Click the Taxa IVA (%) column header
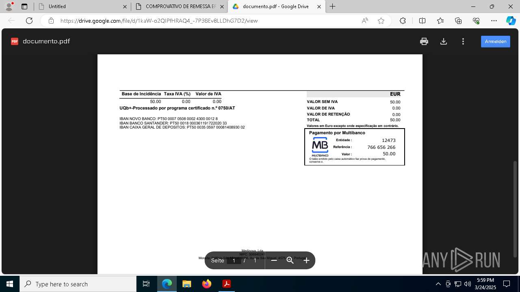The image size is (520, 292). coord(177,94)
